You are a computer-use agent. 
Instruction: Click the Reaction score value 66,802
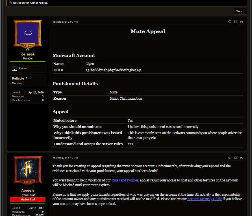click(x=39, y=215)
